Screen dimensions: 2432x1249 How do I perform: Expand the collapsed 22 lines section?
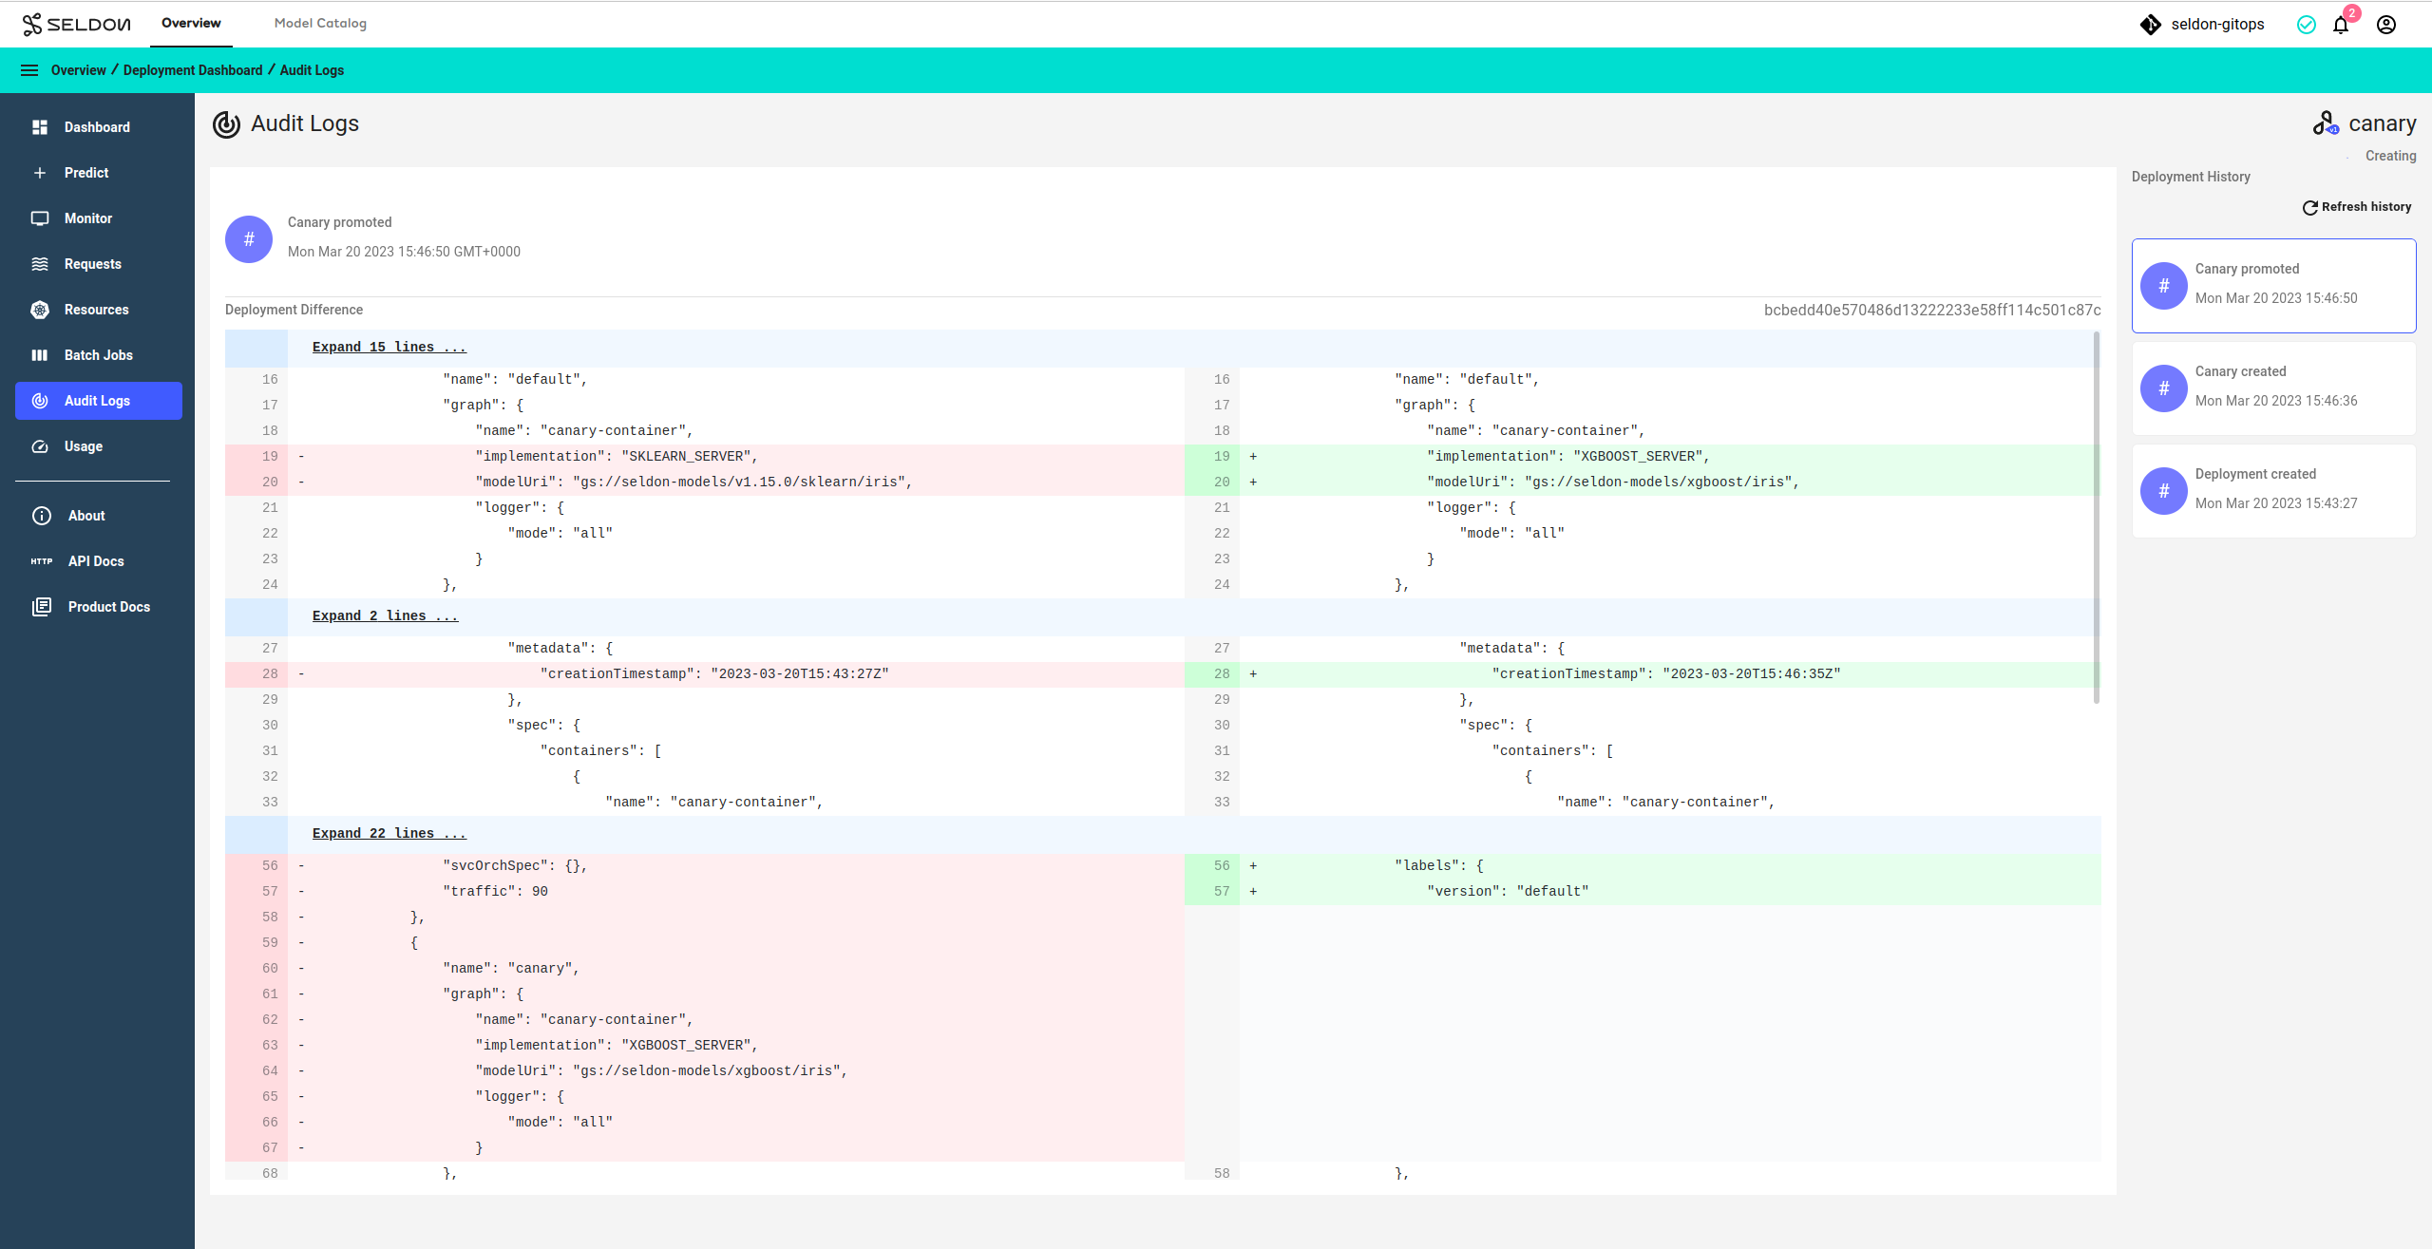point(387,833)
